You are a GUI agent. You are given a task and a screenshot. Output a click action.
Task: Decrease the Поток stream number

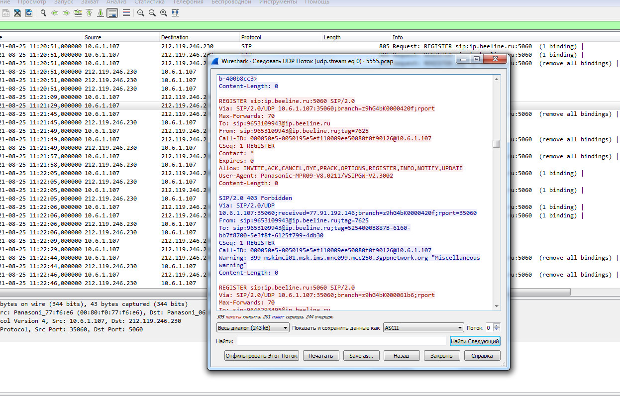[497, 330]
